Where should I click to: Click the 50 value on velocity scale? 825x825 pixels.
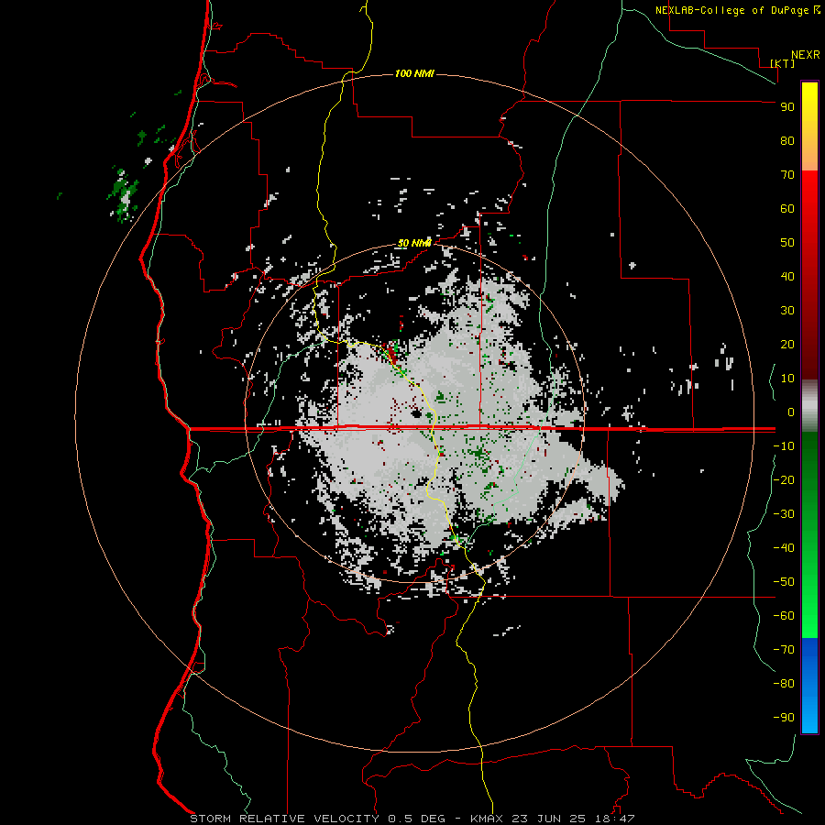click(787, 243)
